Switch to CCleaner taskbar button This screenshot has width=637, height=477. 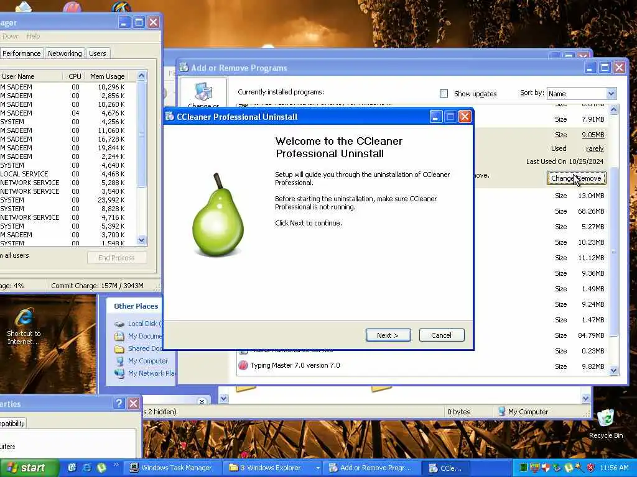tap(445, 468)
